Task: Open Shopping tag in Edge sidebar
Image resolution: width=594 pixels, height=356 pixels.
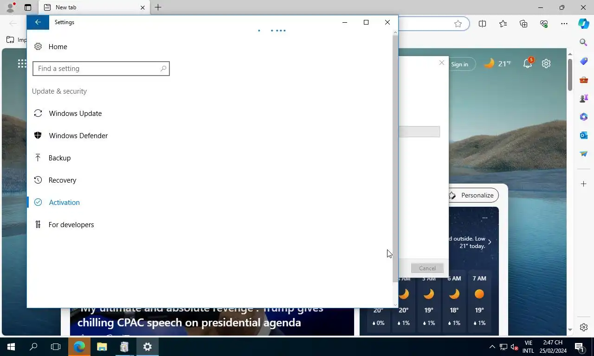Action: [x=584, y=61]
